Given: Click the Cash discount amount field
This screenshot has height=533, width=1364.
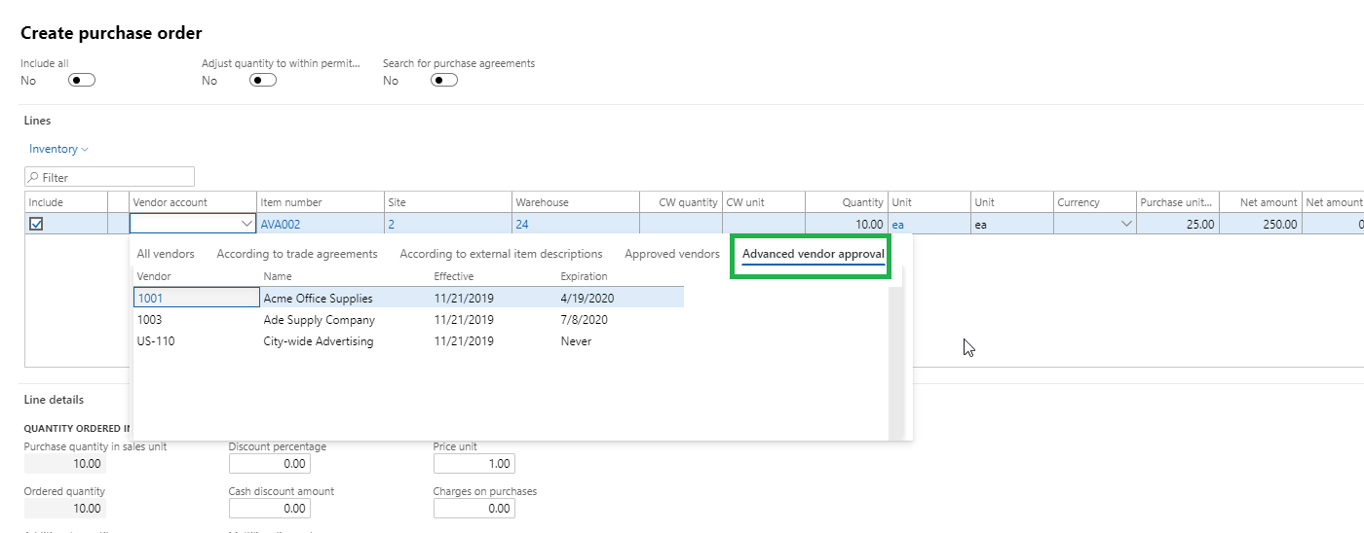Looking at the screenshot, I should 270,509.
